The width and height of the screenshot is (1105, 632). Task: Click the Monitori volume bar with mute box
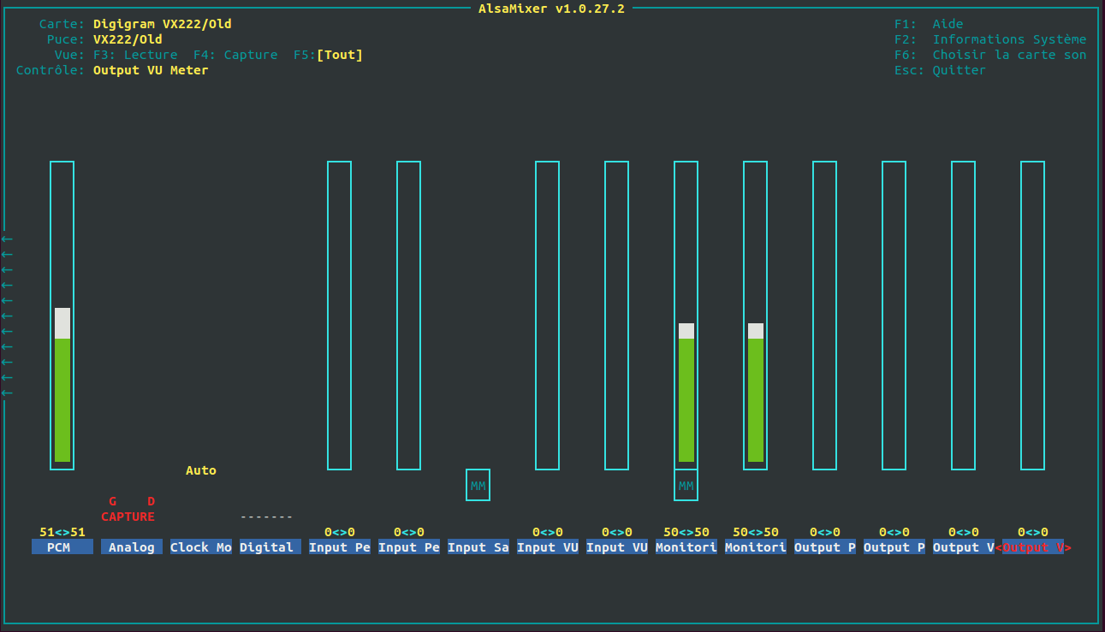pyautogui.click(x=686, y=316)
